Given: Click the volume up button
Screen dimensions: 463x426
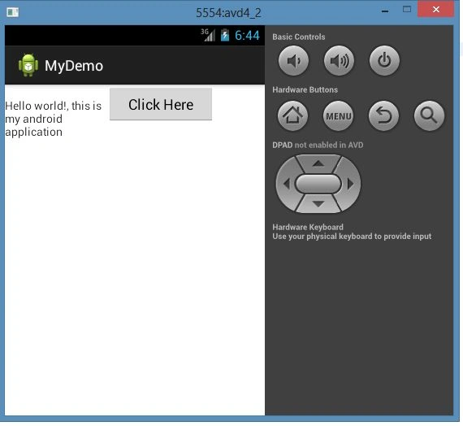Looking at the screenshot, I should point(339,61).
